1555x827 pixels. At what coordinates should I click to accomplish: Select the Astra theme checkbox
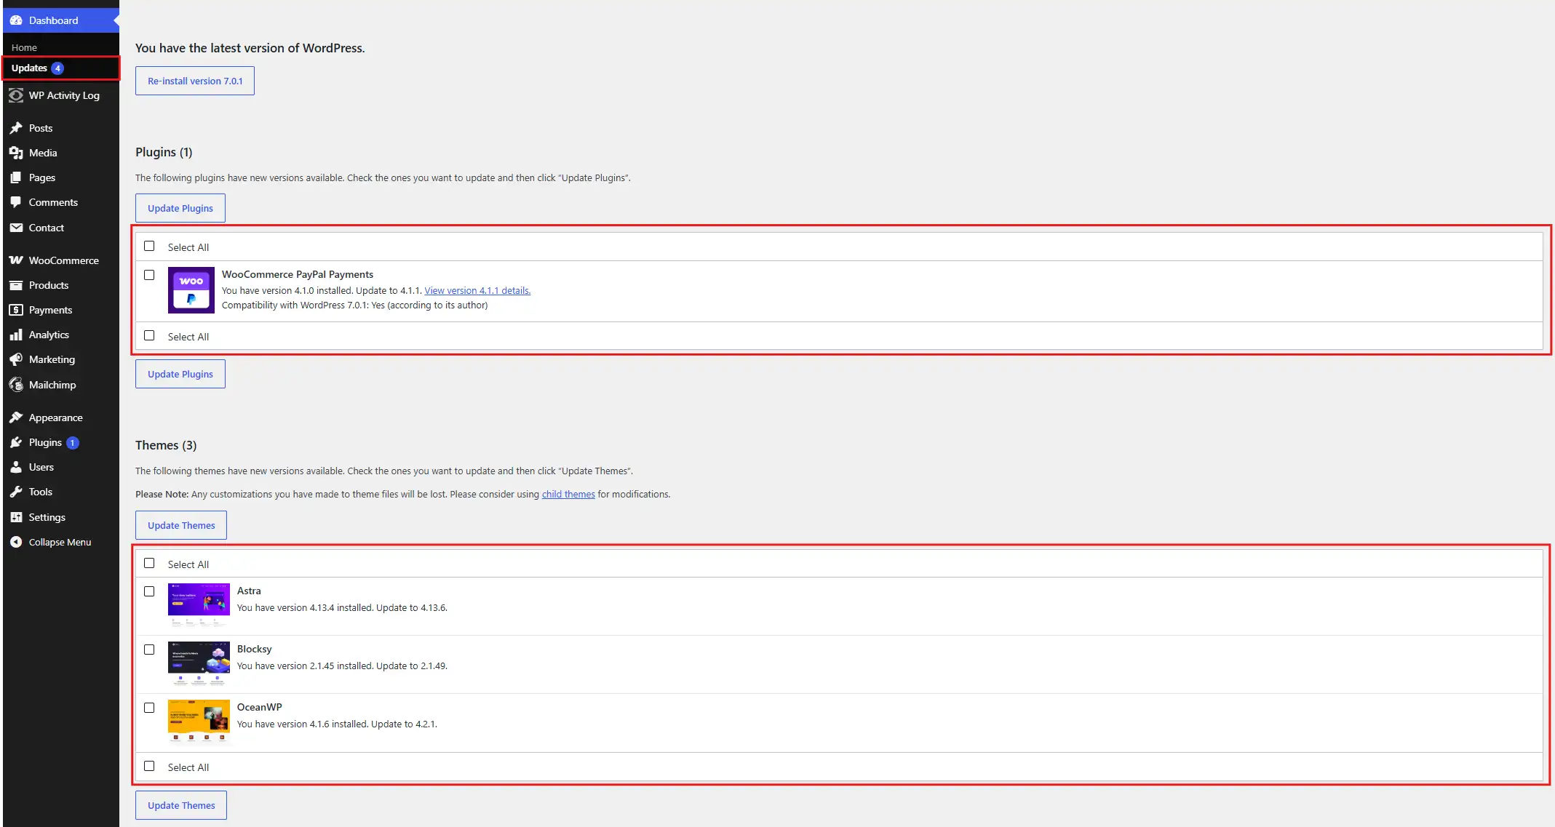tap(149, 591)
